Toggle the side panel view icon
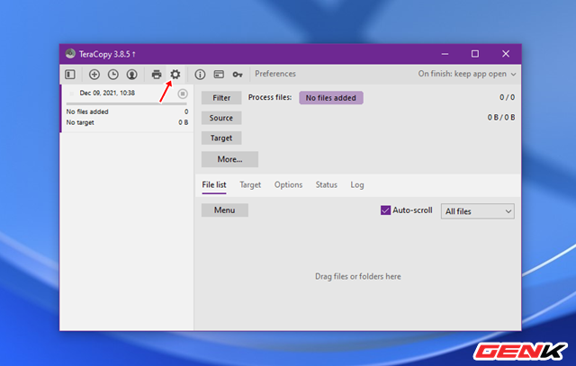 [70, 75]
